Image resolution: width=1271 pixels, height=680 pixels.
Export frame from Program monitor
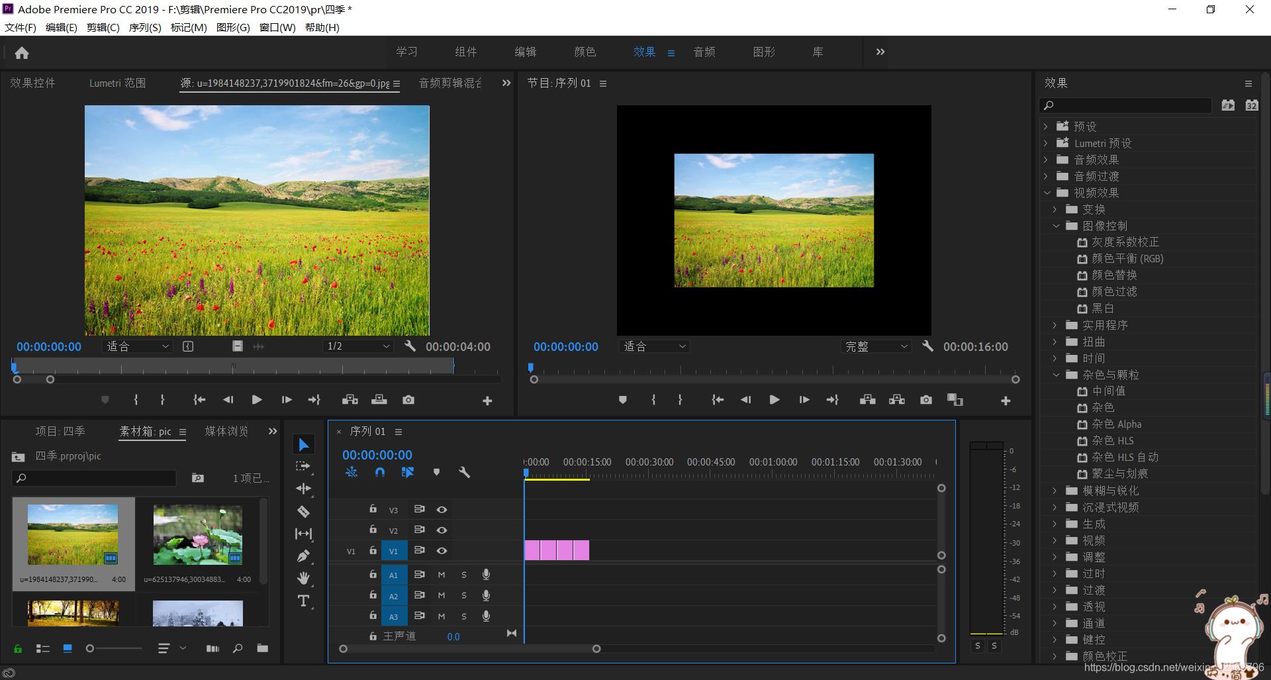926,400
